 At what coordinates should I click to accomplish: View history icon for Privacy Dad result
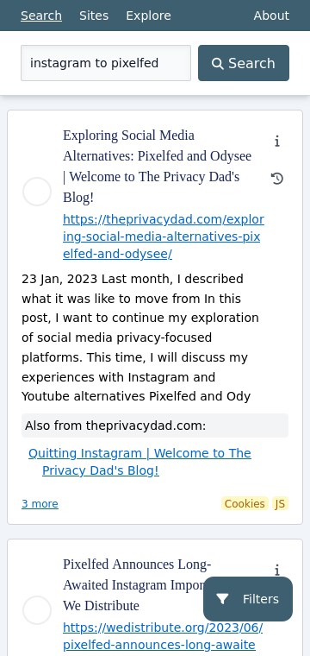pyautogui.click(x=277, y=179)
